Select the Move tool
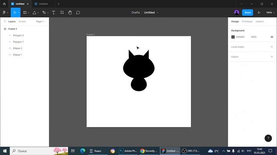This screenshot has height=155, width=277. click(x=15, y=12)
